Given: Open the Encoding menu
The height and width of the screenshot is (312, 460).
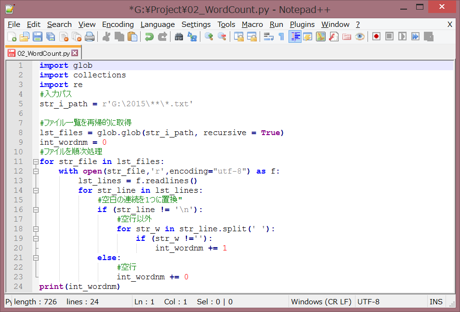Looking at the screenshot, I should 118,25.
